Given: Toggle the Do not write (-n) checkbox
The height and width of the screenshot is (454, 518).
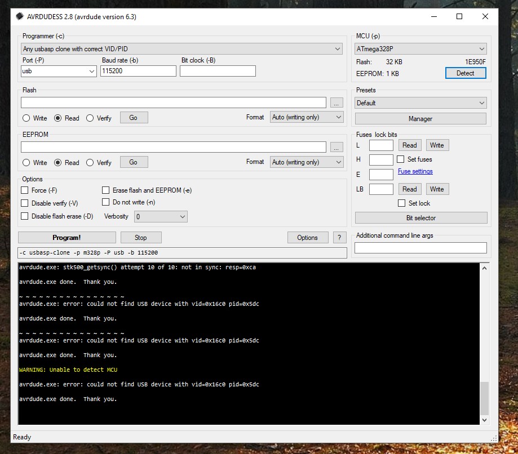Looking at the screenshot, I should click(106, 202).
